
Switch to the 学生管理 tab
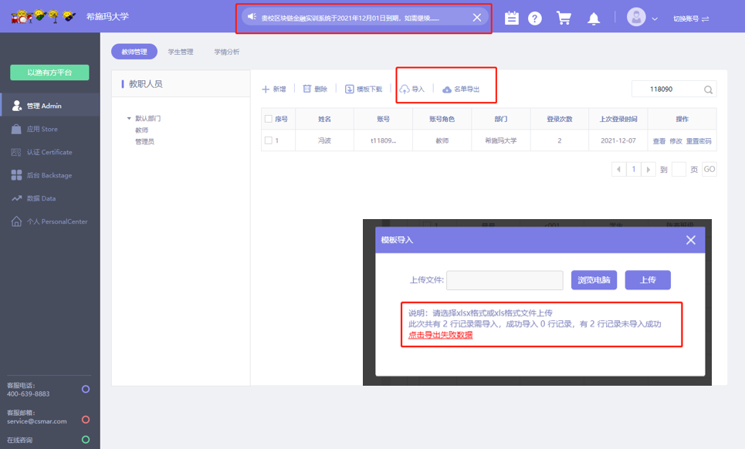180,52
